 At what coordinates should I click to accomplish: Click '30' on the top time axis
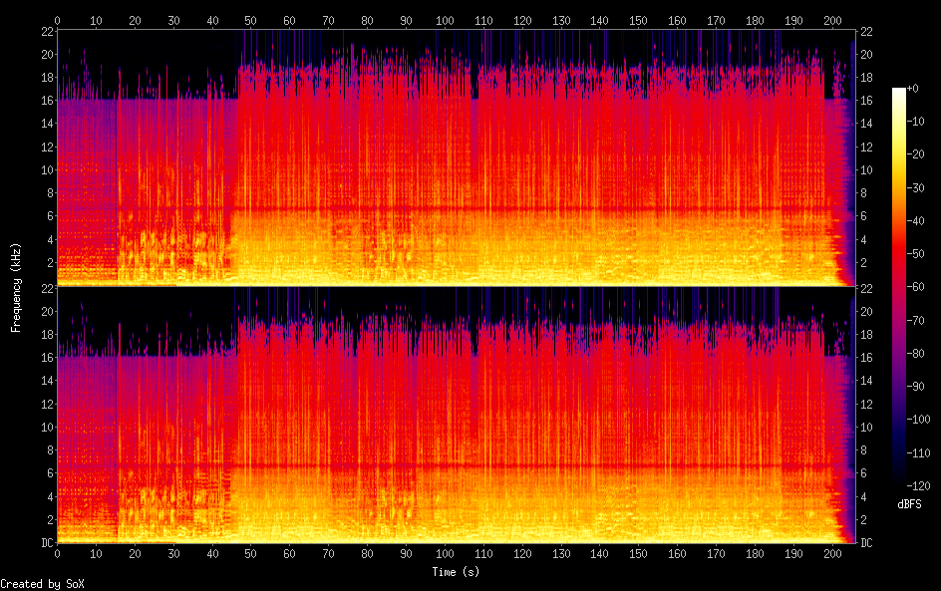173,20
